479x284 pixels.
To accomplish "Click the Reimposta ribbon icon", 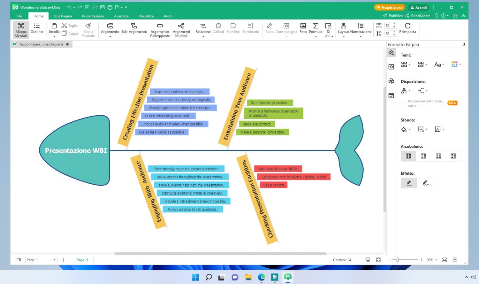I will pyautogui.click(x=408, y=29).
